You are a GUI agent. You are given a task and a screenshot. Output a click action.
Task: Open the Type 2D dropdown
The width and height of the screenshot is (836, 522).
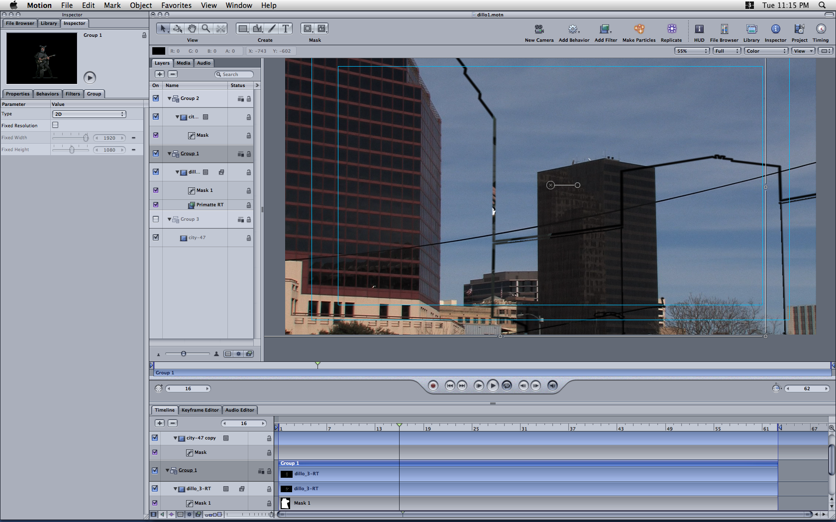[x=89, y=114]
